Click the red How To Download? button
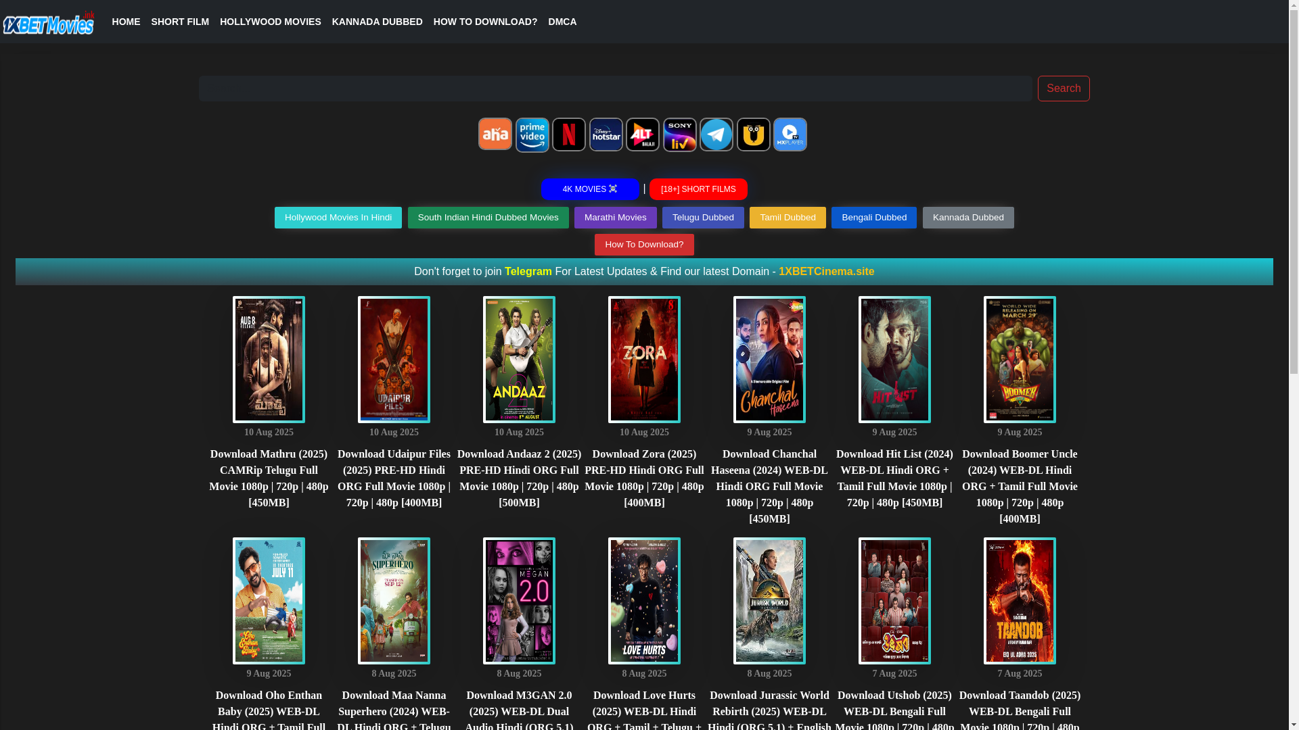 [x=644, y=245]
